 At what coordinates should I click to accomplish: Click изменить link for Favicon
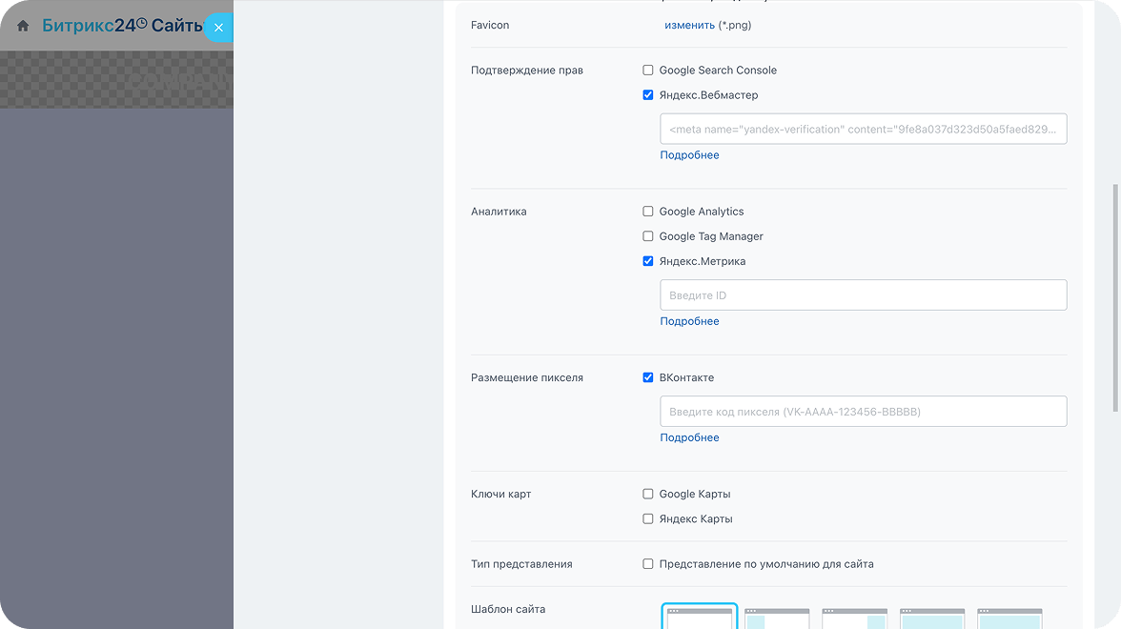[x=689, y=25]
